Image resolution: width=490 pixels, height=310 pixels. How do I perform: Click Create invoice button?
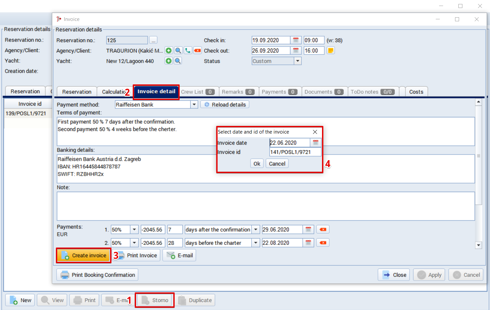(x=84, y=256)
